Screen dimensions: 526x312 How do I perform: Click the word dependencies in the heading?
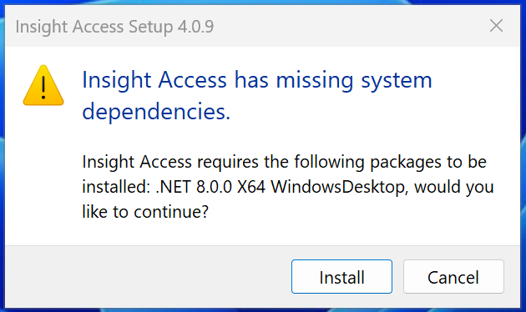156,111
